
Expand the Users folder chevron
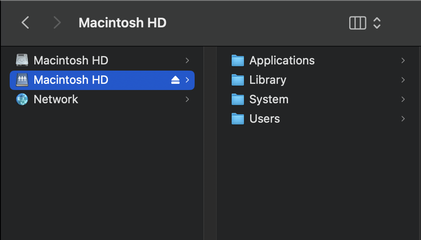point(403,119)
